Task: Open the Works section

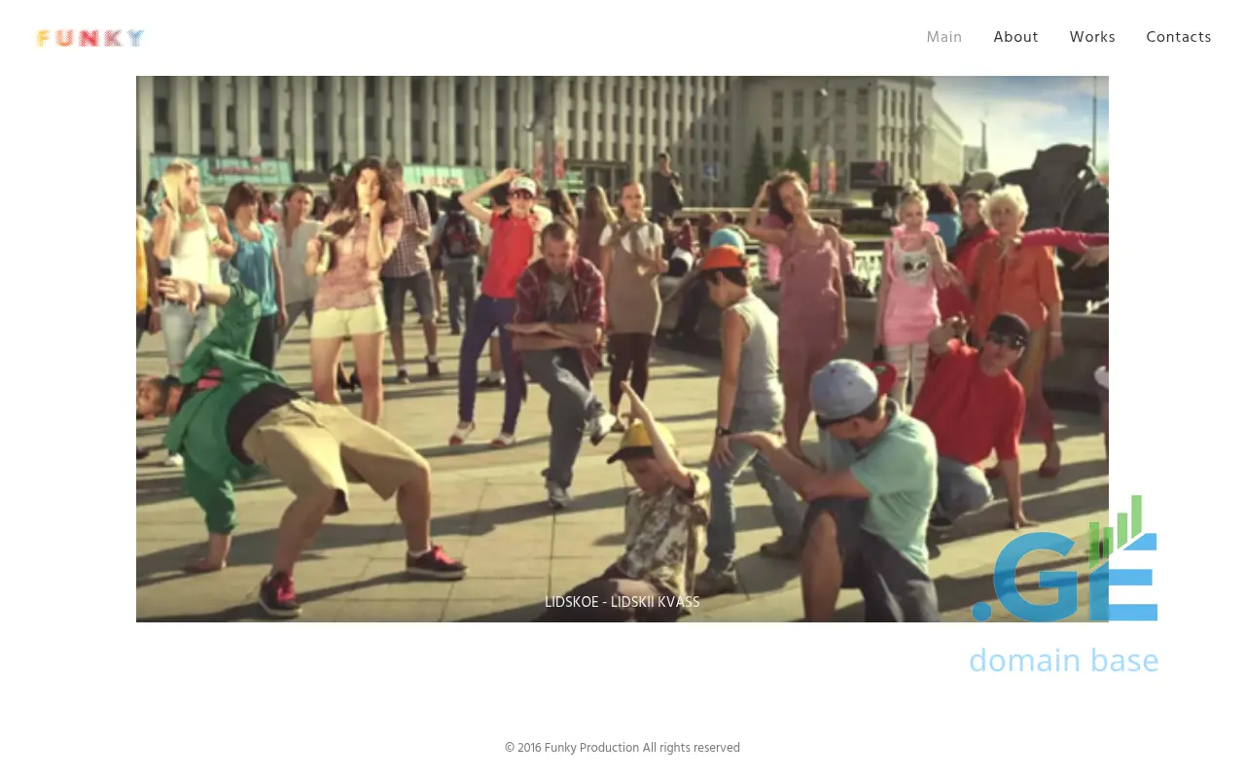Action: [1092, 37]
